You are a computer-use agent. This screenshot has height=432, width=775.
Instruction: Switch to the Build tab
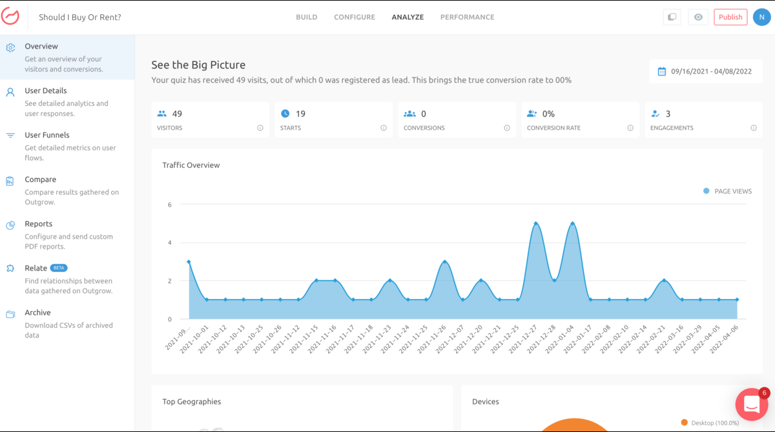click(307, 17)
